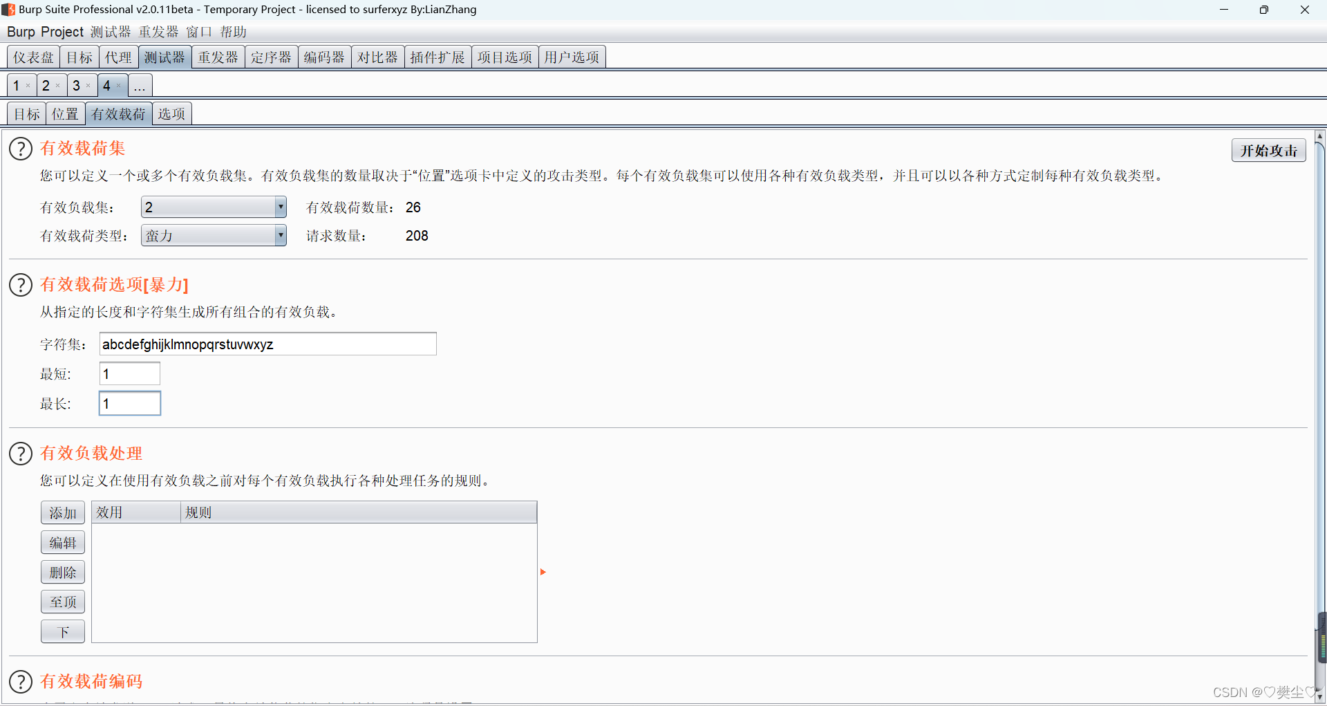1327x706 pixels.
Task: Click the 效用 column header
Action: [135, 512]
